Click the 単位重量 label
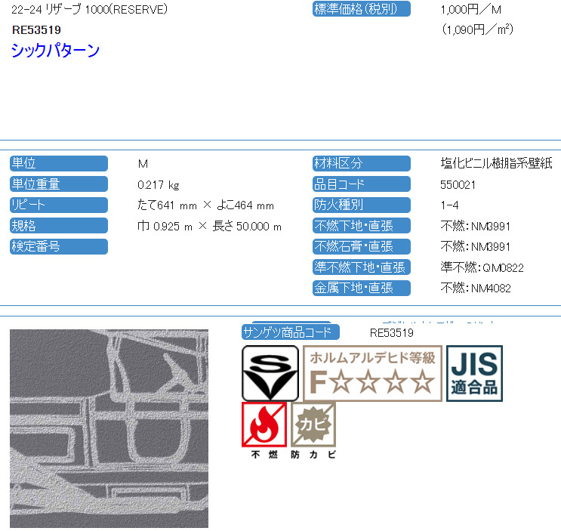Viewport: 561px width, 531px height. [x=59, y=184]
